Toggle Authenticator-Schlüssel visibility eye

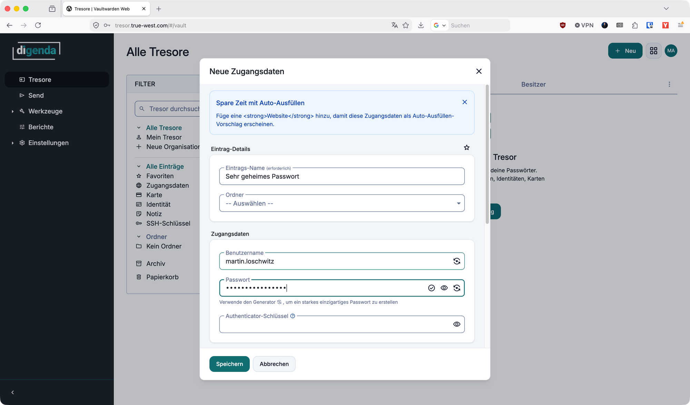pos(457,324)
